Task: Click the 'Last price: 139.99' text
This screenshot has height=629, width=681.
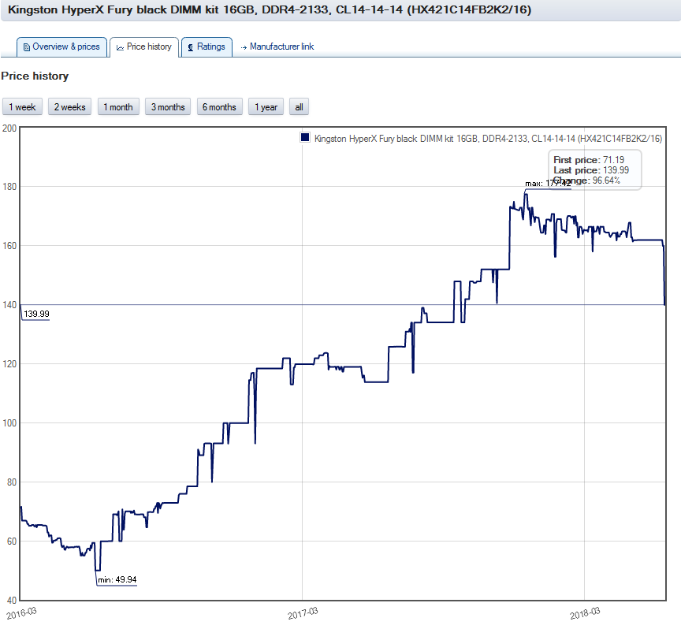Action: [x=591, y=170]
